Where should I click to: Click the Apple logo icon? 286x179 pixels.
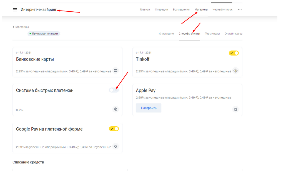pos(235,109)
